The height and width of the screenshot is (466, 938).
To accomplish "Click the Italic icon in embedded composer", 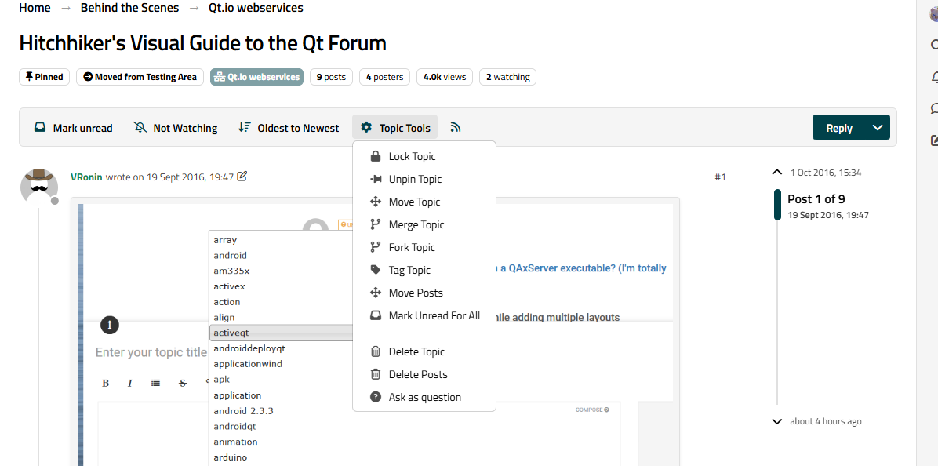I will [130, 383].
